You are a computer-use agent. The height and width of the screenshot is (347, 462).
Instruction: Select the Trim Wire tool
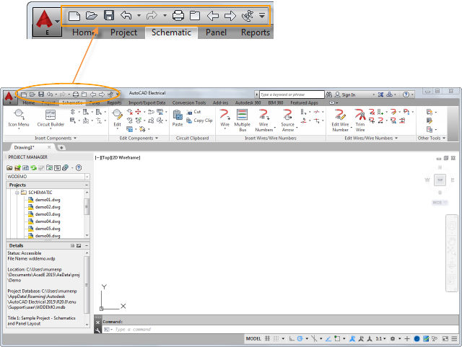click(360, 120)
